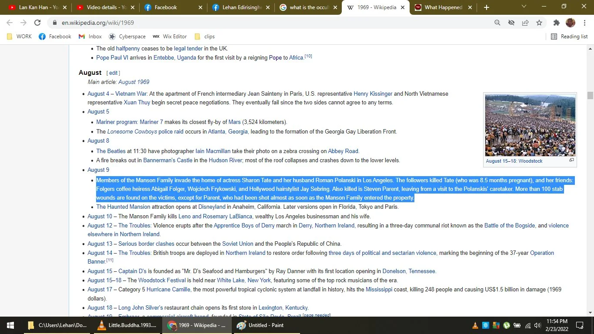Check battery status in the system tray
Screen dimensions: 594x334
(517, 325)
